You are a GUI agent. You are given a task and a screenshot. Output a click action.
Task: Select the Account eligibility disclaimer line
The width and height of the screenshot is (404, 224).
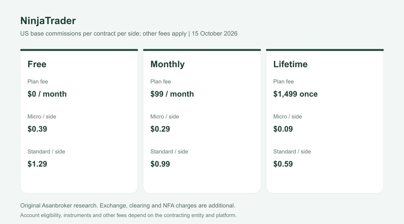click(128, 215)
